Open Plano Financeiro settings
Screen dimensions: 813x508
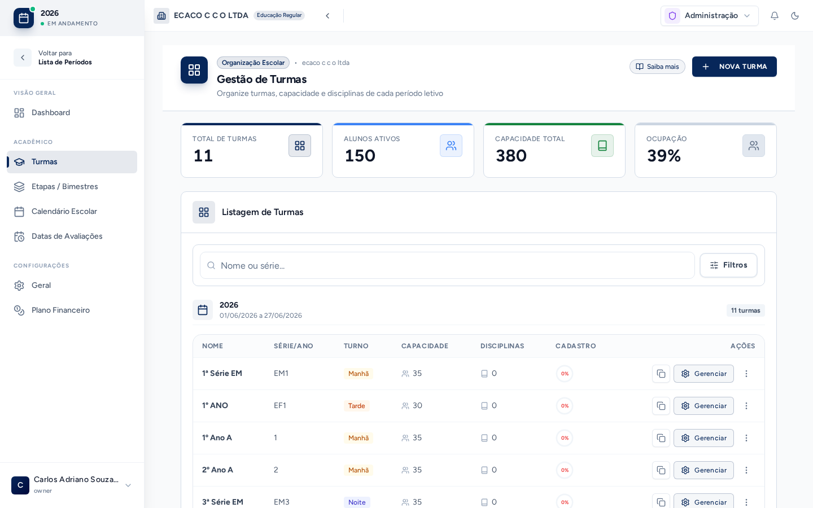[72, 310]
